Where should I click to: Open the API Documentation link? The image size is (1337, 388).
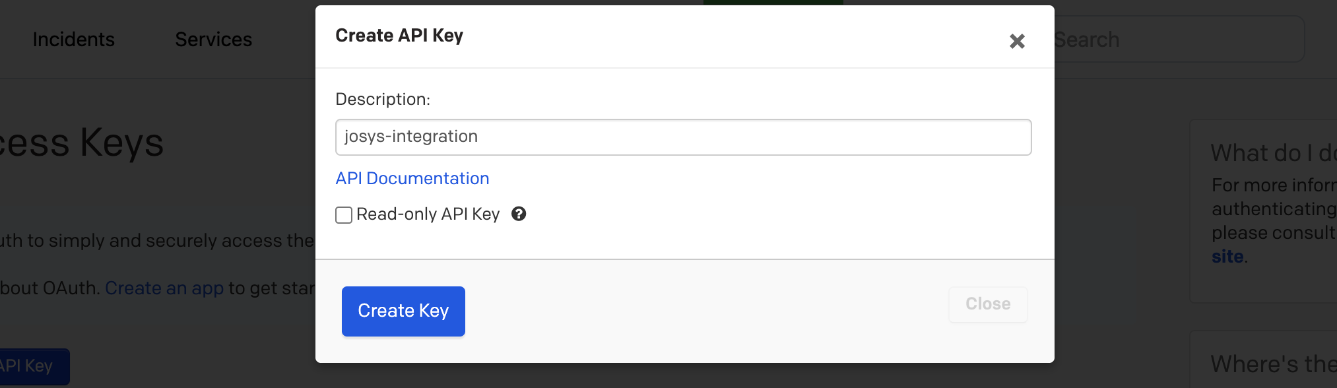click(412, 178)
